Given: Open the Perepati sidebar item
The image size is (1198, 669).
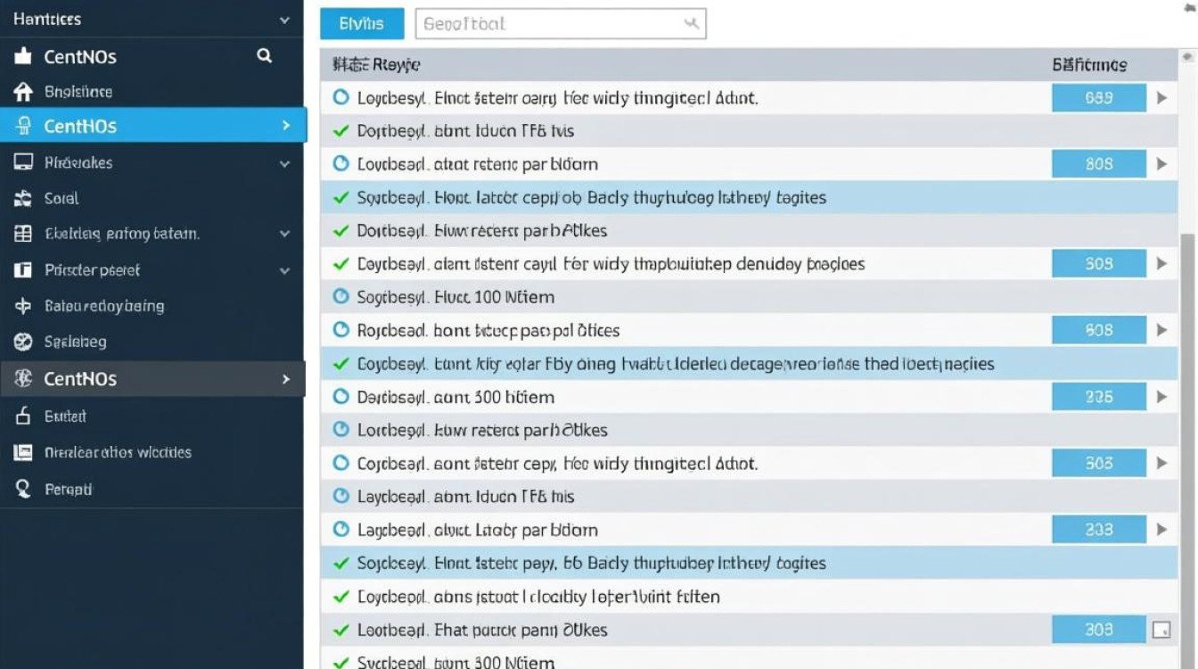Looking at the screenshot, I should pos(152,489).
